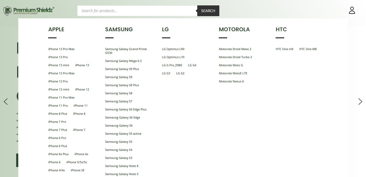This screenshot has height=177, width=366.
Task: Open the user account icon
Action: tap(352, 11)
